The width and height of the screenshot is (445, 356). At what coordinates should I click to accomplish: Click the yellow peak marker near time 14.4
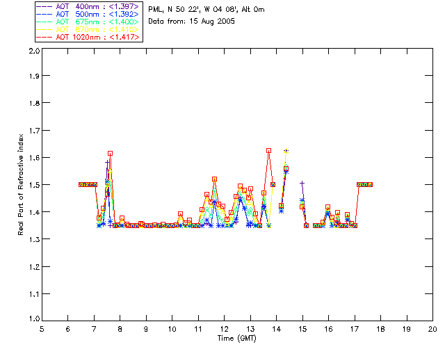[x=286, y=151]
